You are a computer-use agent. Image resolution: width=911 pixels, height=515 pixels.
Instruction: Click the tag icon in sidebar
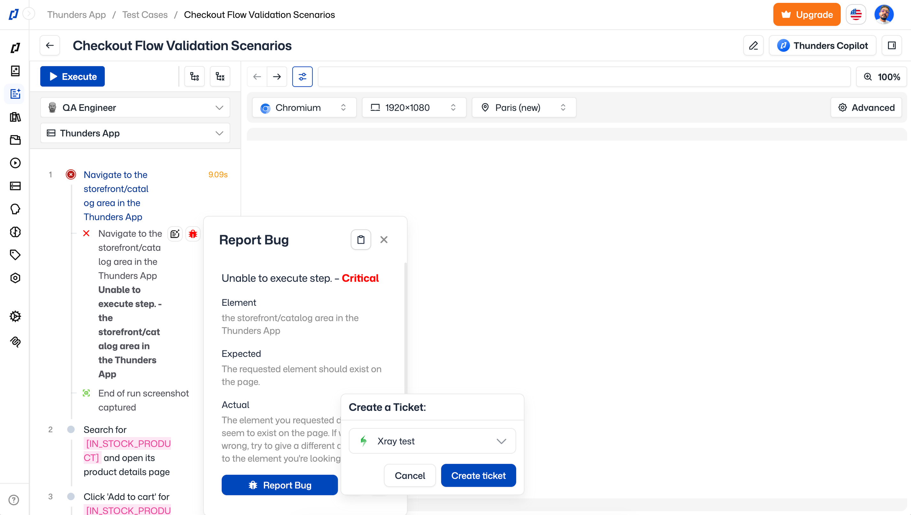[15, 255]
